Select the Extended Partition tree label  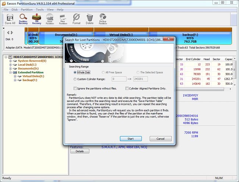[31, 72]
